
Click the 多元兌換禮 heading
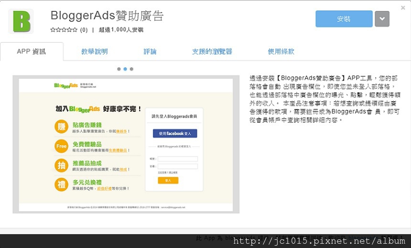(x=87, y=183)
